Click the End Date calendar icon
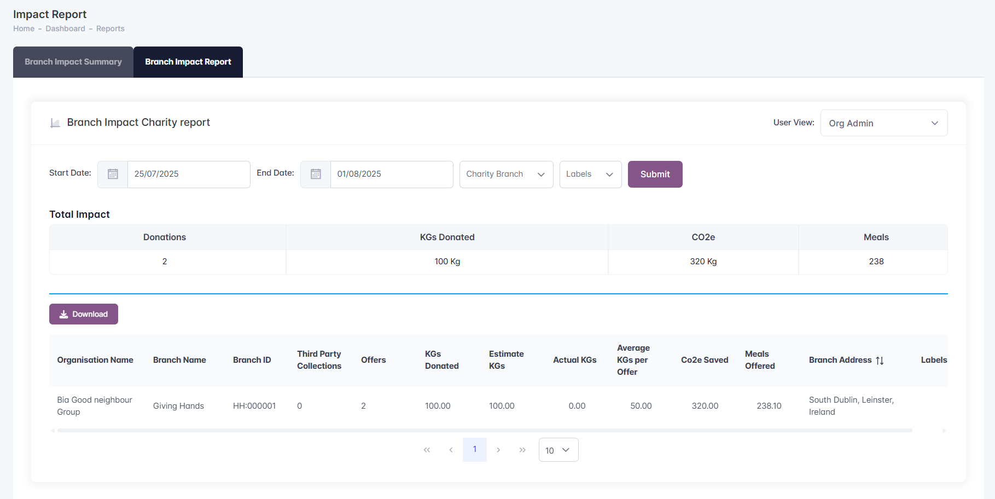Screen dimensions: 995x499 (x=316, y=174)
